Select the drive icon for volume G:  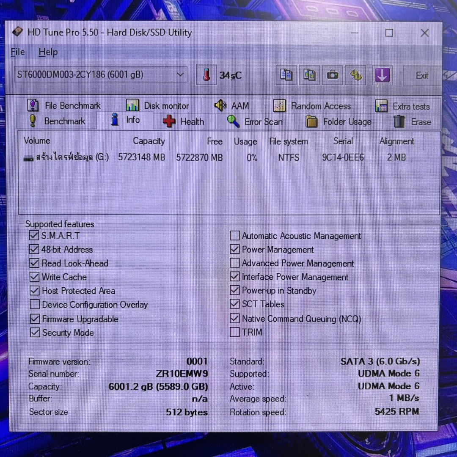28,158
